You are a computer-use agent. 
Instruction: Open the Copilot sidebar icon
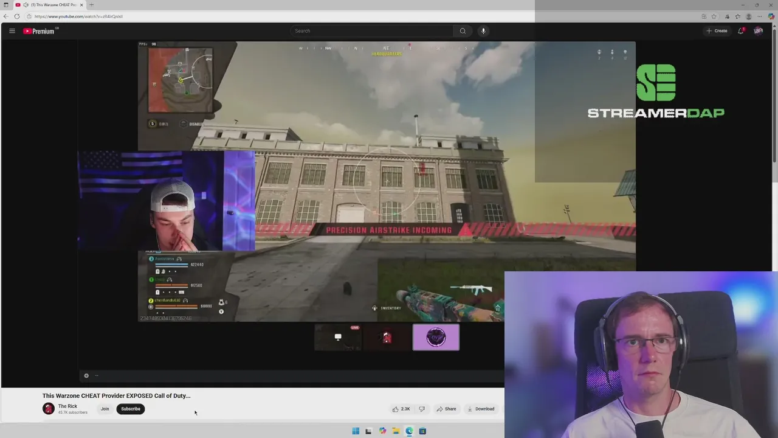click(771, 16)
